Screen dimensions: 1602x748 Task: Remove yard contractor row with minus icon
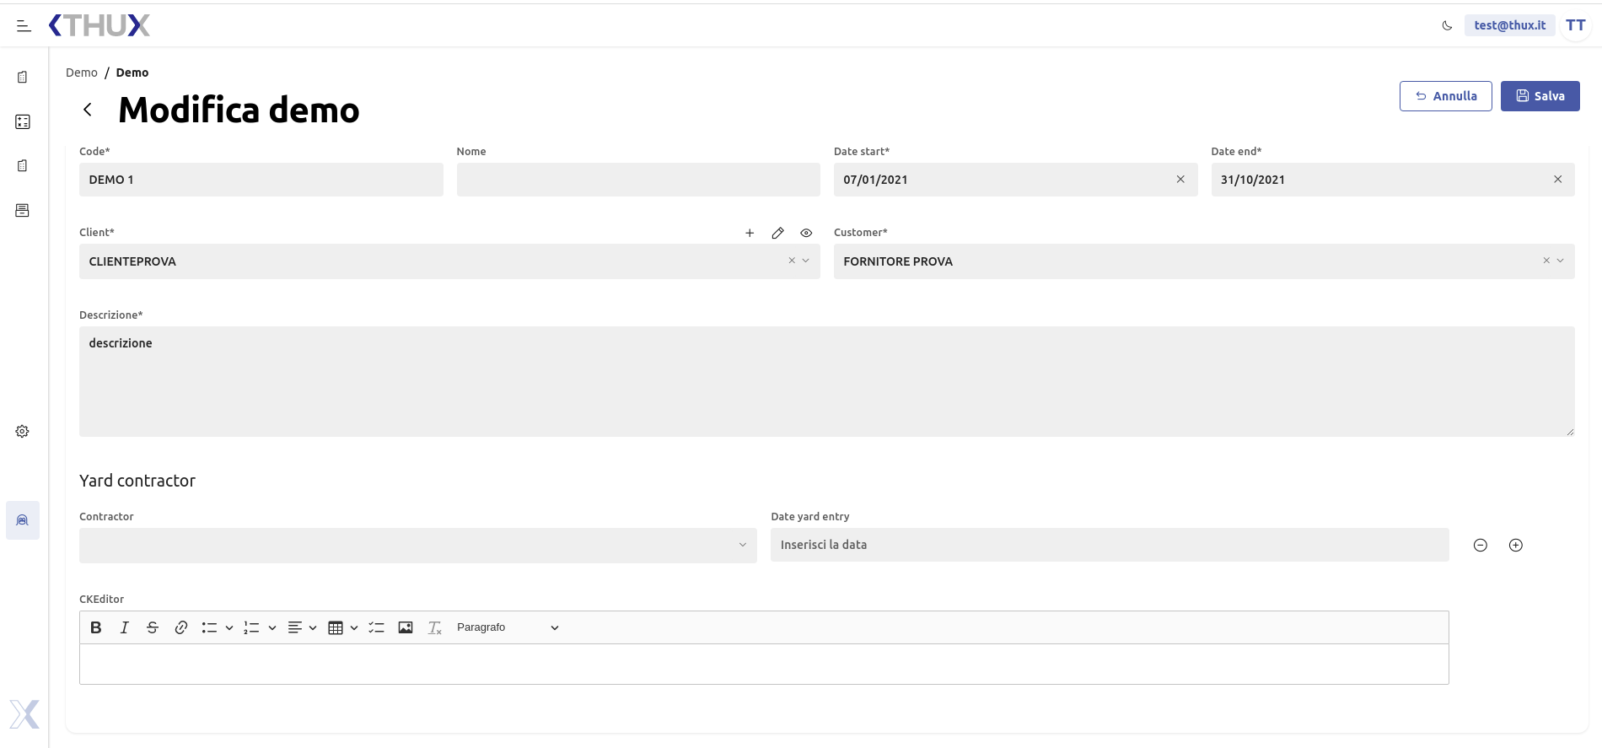pos(1480,546)
